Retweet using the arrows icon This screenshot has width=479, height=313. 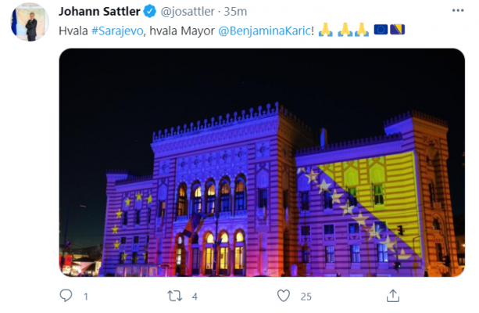click(x=175, y=296)
